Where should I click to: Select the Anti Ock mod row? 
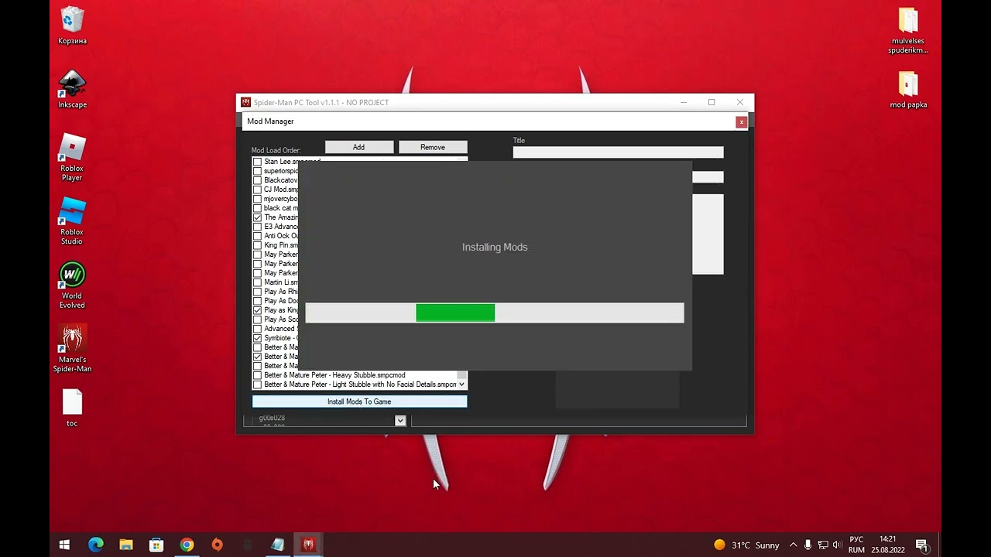coord(280,236)
